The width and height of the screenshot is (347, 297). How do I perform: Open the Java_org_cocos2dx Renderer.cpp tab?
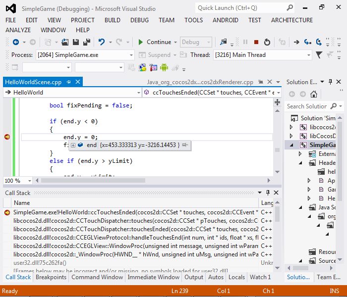[200, 82]
